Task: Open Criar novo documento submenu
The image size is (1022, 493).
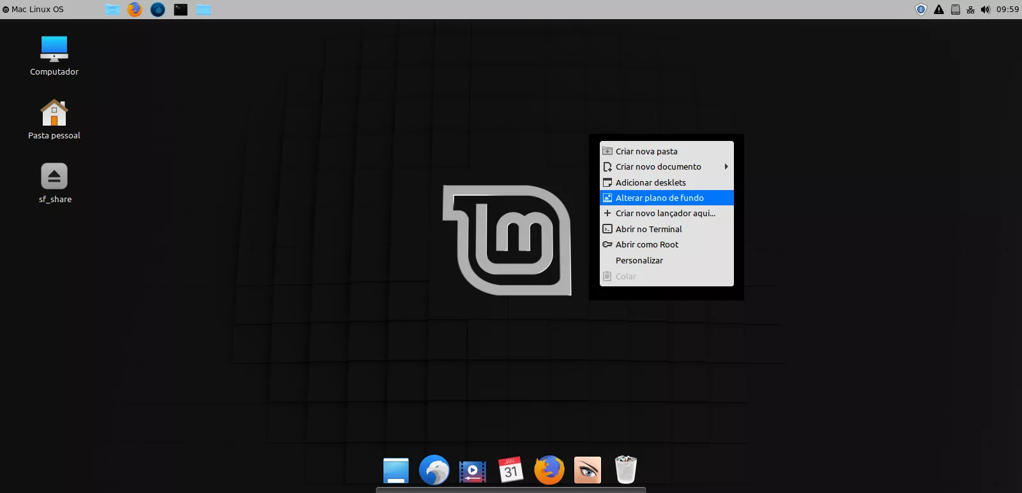Action: click(x=667, y=166)
